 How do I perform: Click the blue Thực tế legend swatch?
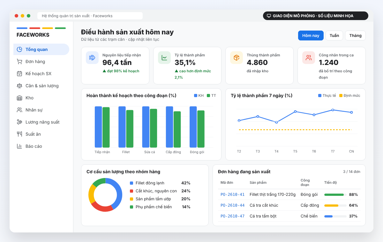(320, 96)
